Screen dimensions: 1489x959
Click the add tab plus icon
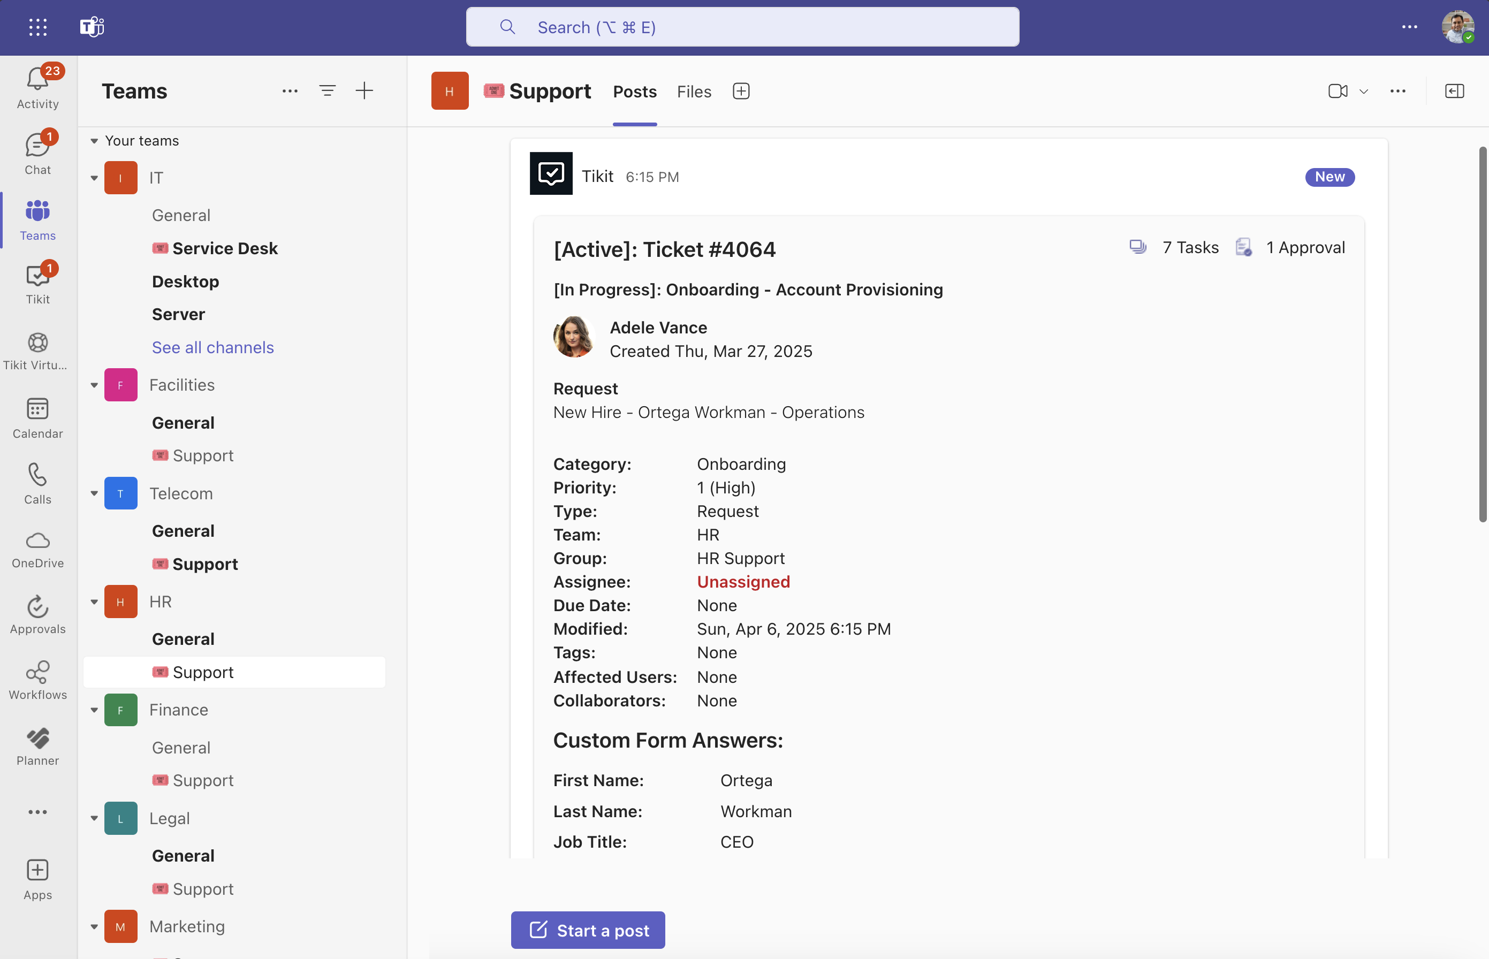[741, 92]
